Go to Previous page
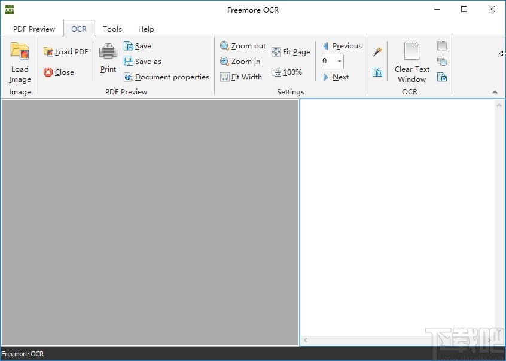The width and height of the screenshot is (506, 361). 342,46
